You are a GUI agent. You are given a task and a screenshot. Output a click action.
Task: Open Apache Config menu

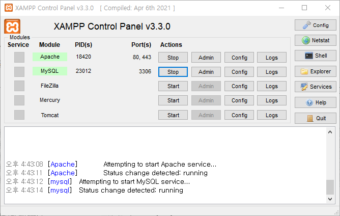point(239,58)
